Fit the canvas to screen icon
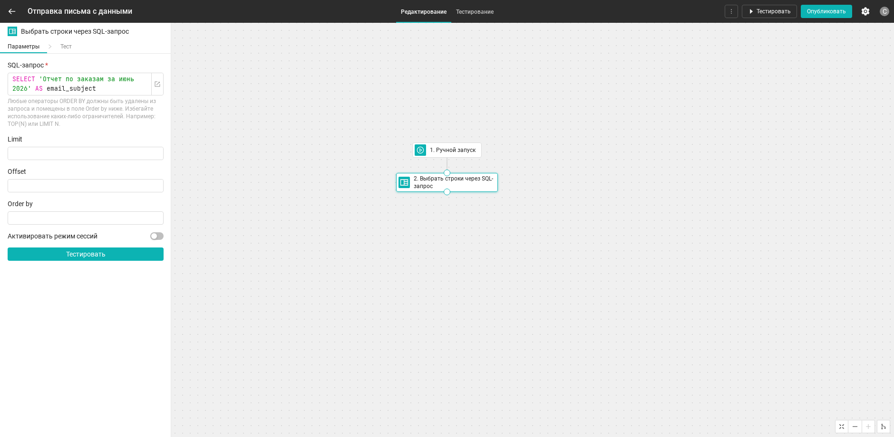The height and width of the screenshot is (437, 894). click(x=842, y=427)
